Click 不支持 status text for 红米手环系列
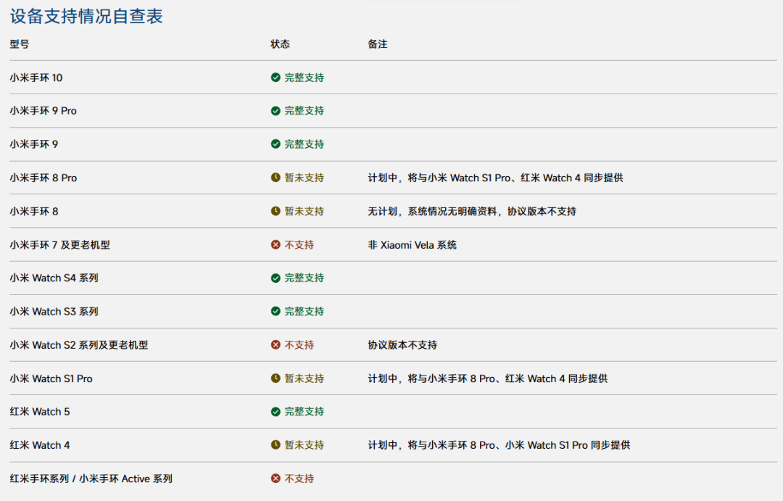Screen dimensions: 783x501 click(299, 479)
